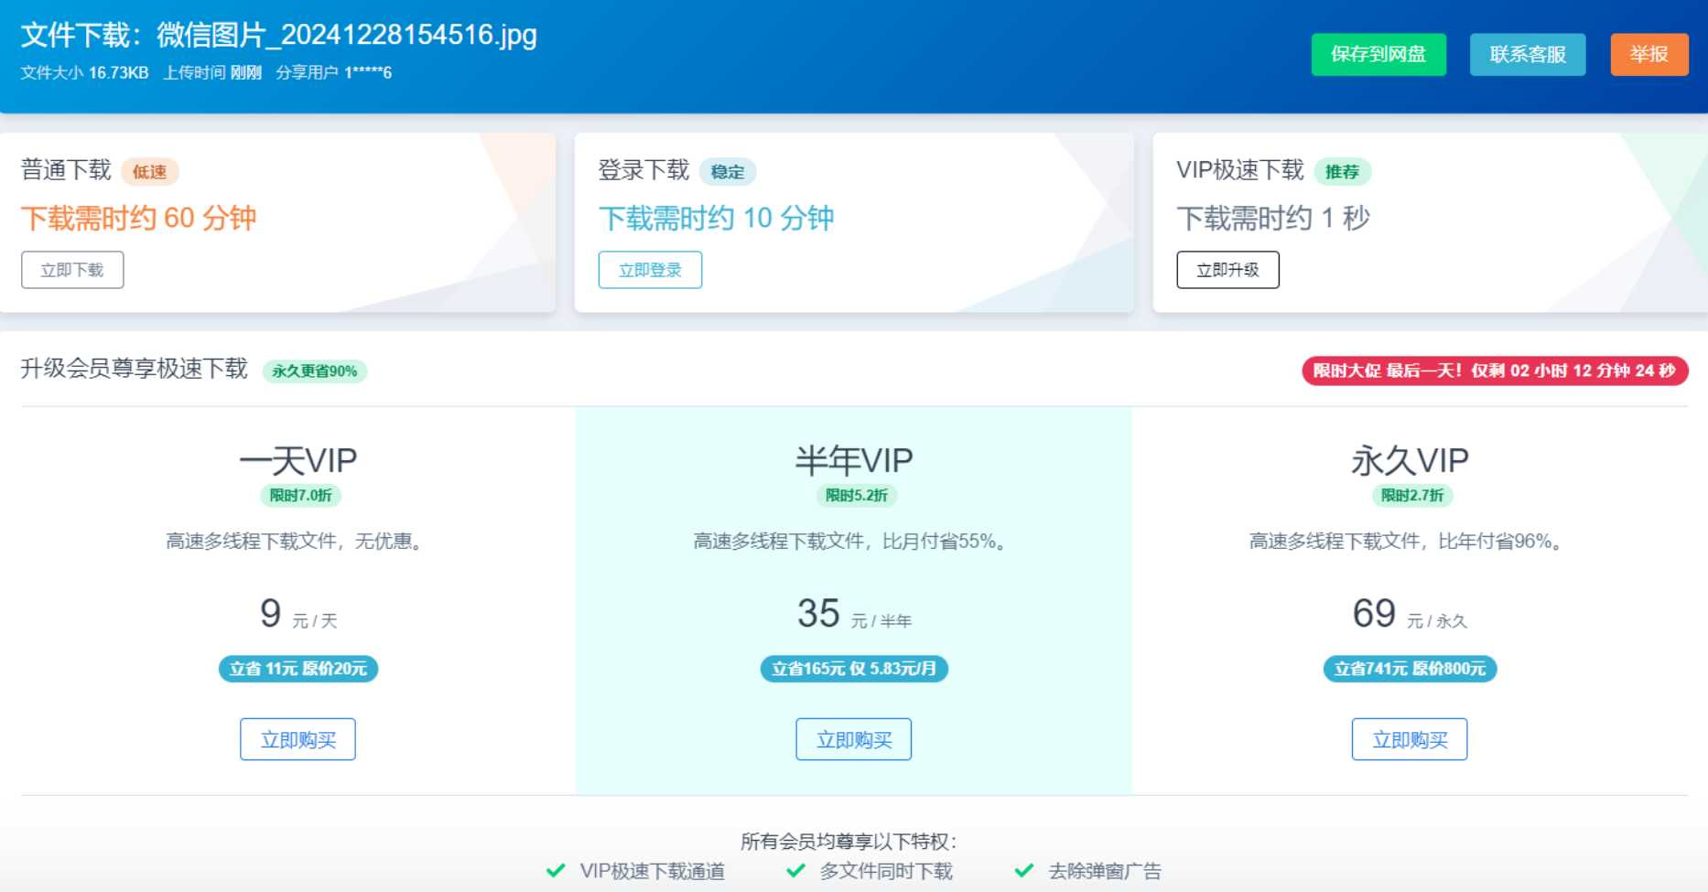Click 上传时间 刚刚 text
This screenshot has height=892, width=1708.
(x=212, y=72)
